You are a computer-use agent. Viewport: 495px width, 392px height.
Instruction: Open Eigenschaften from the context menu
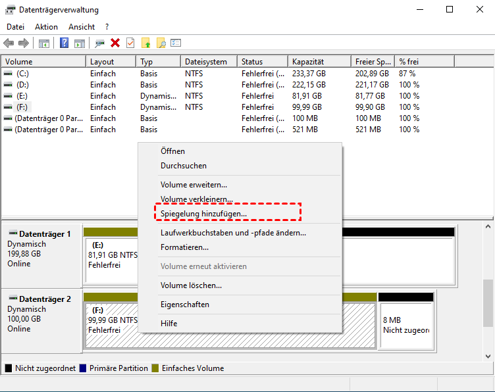click(240, 305)
